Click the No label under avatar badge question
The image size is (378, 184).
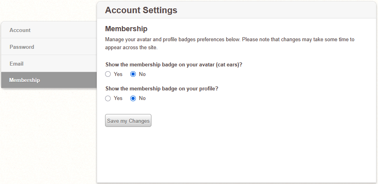(x=142, y=74)
